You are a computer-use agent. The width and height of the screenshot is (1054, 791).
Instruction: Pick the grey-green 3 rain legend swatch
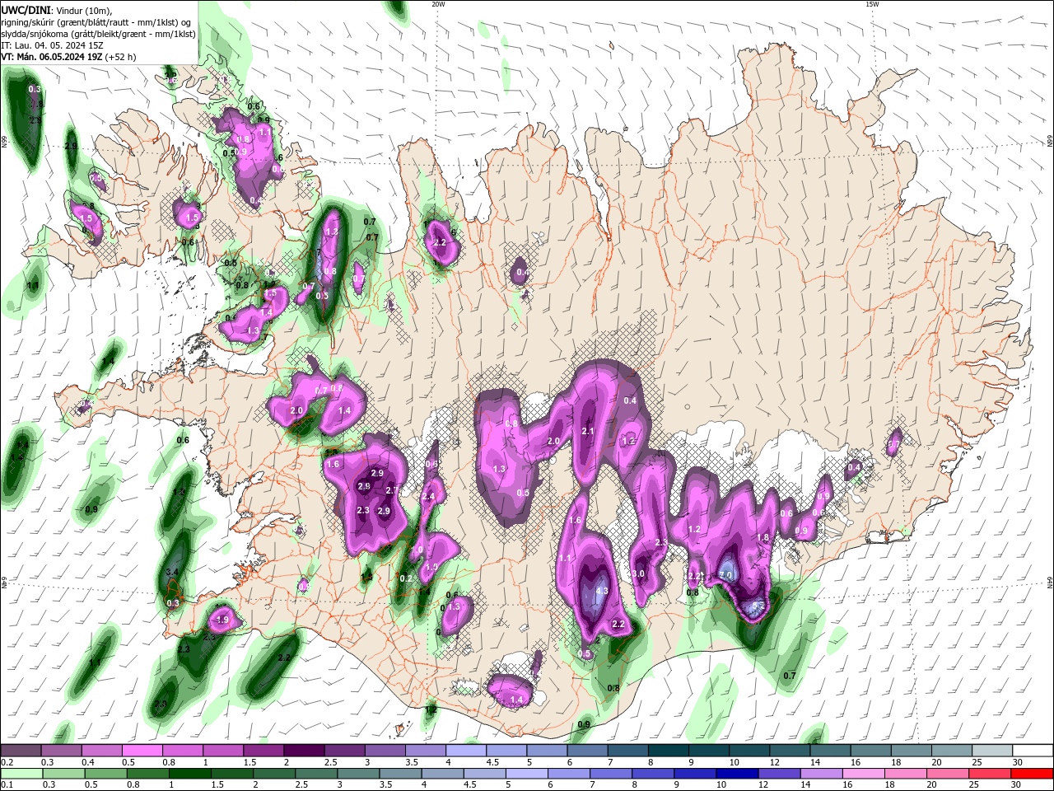point(358,774)
